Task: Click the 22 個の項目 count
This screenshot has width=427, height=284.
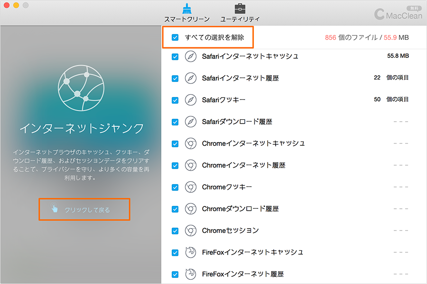Action: [391, 78]
